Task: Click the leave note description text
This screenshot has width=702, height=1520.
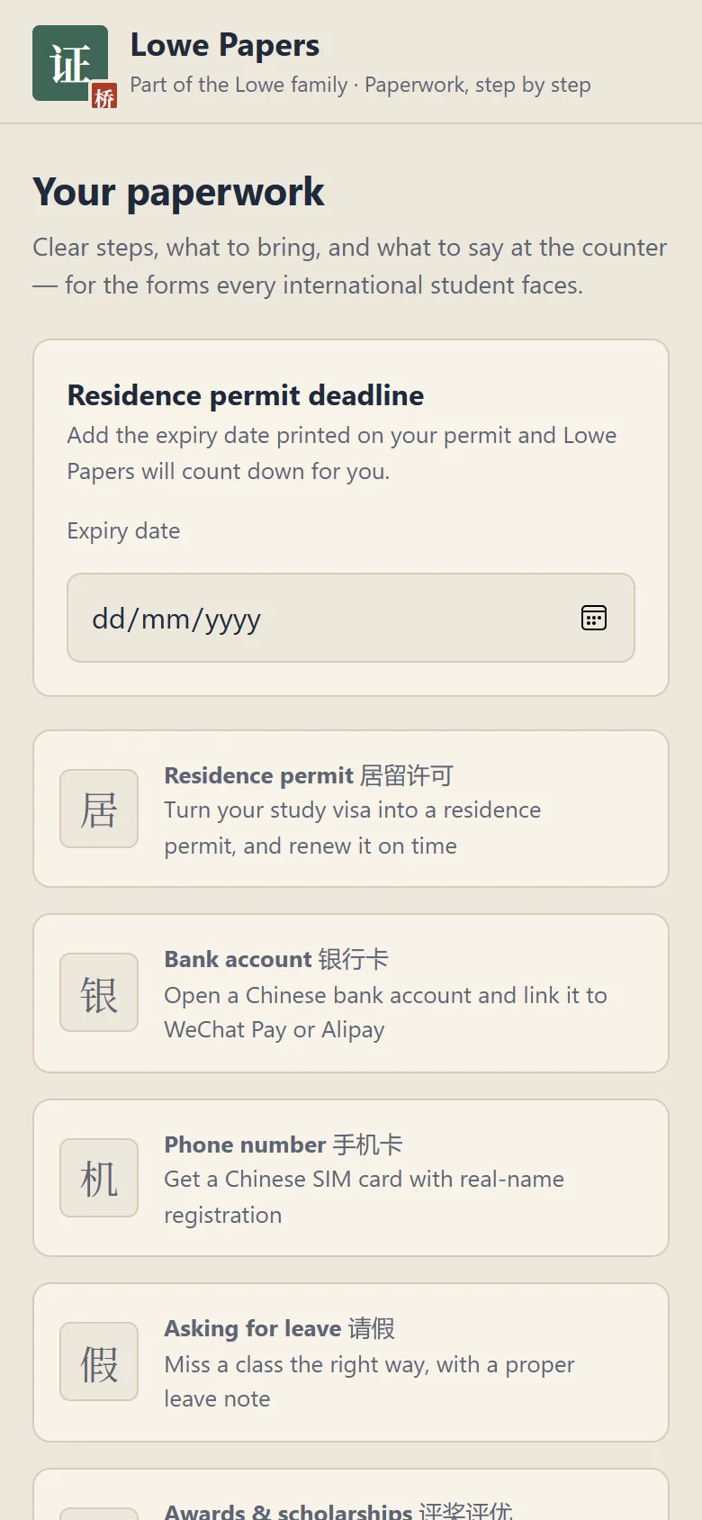Action: tap(369, 1381)
